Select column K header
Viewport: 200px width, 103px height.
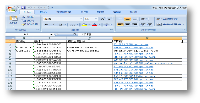pyautogui.click(x=147, y=38)
